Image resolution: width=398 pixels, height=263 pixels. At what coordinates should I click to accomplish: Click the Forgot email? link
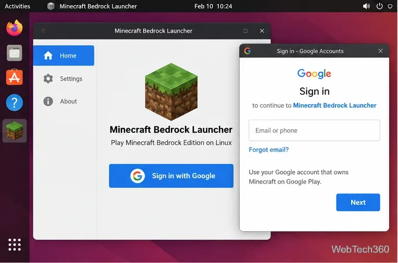(269, 150)
